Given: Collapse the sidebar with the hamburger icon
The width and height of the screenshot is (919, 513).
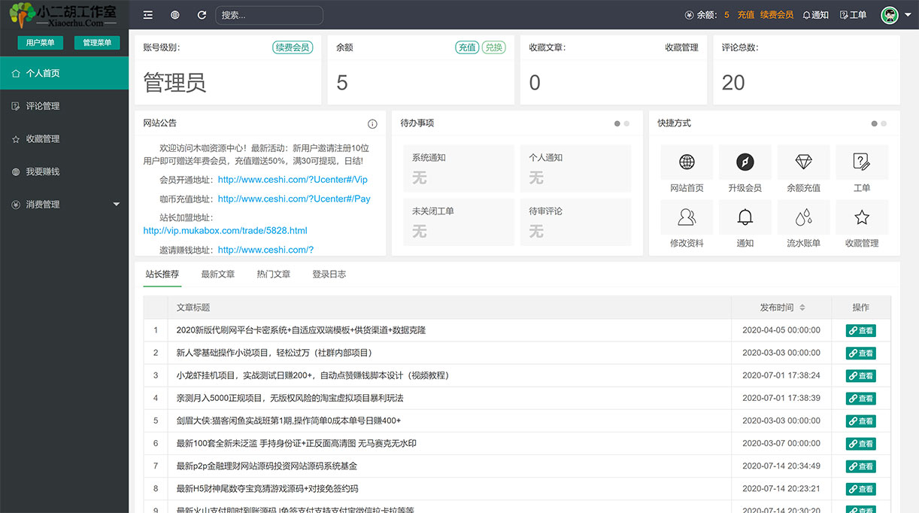Looking at the screenshot, I should click(x=147, y=14).
